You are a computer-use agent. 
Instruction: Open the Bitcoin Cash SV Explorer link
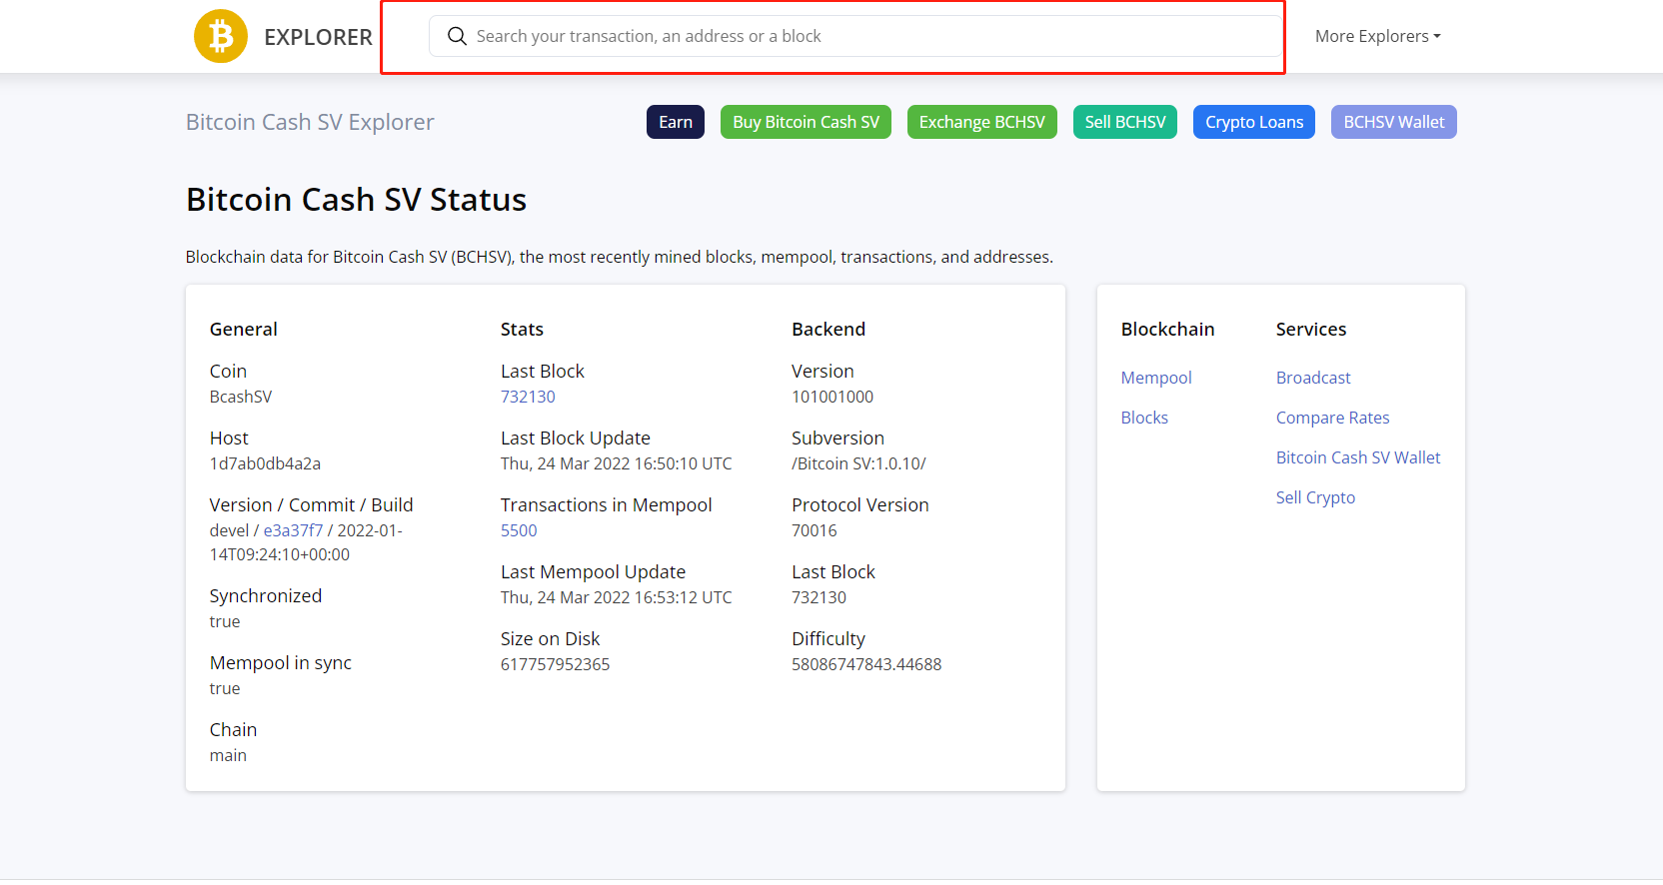310,122
